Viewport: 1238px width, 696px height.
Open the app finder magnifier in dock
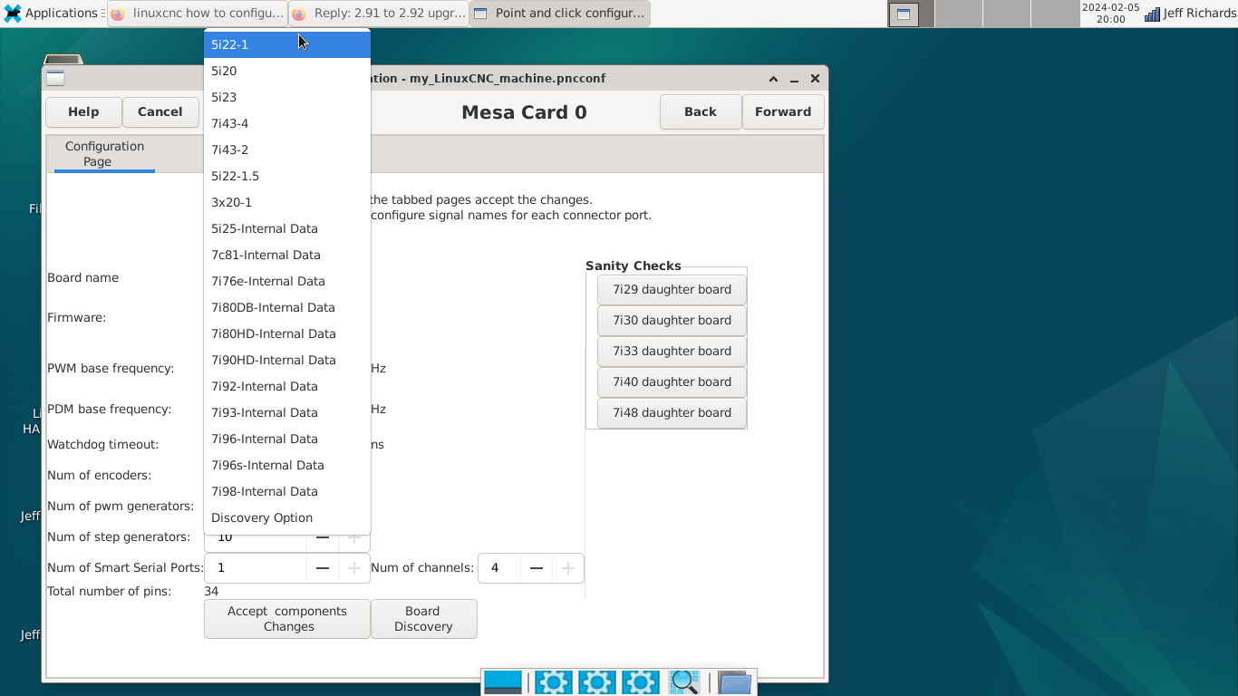(x=683, y=682)
